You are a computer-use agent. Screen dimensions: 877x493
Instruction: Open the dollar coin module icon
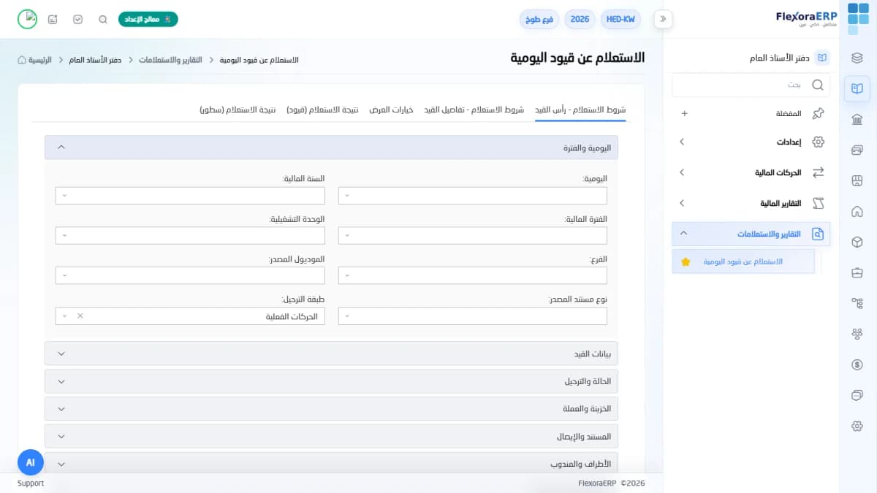pyautogui.click(x=857, y=364)
